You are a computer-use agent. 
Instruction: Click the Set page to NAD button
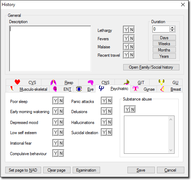point(23,170)
